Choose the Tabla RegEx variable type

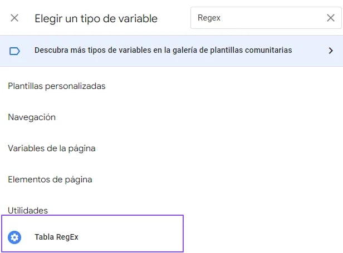(92, 234)
